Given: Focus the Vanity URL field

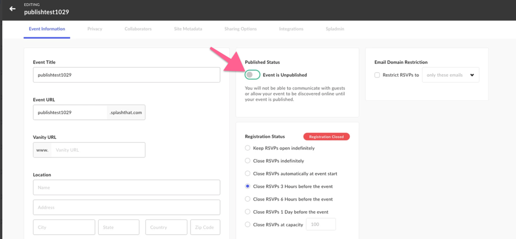Looking at the screenshot, I should (x=98, y=150).
